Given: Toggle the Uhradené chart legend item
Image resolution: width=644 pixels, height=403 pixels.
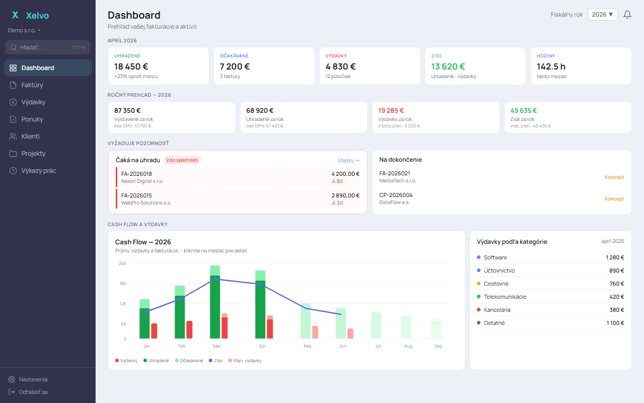Looking at the screenshot, I should [x=156, y=360].
